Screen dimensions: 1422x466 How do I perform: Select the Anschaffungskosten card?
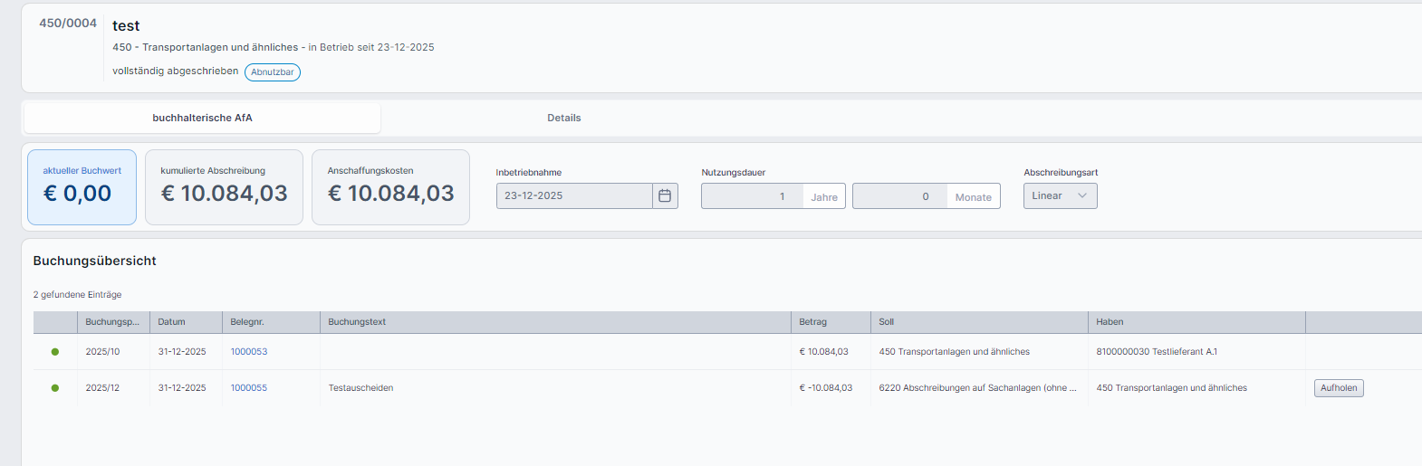(390, 187)
